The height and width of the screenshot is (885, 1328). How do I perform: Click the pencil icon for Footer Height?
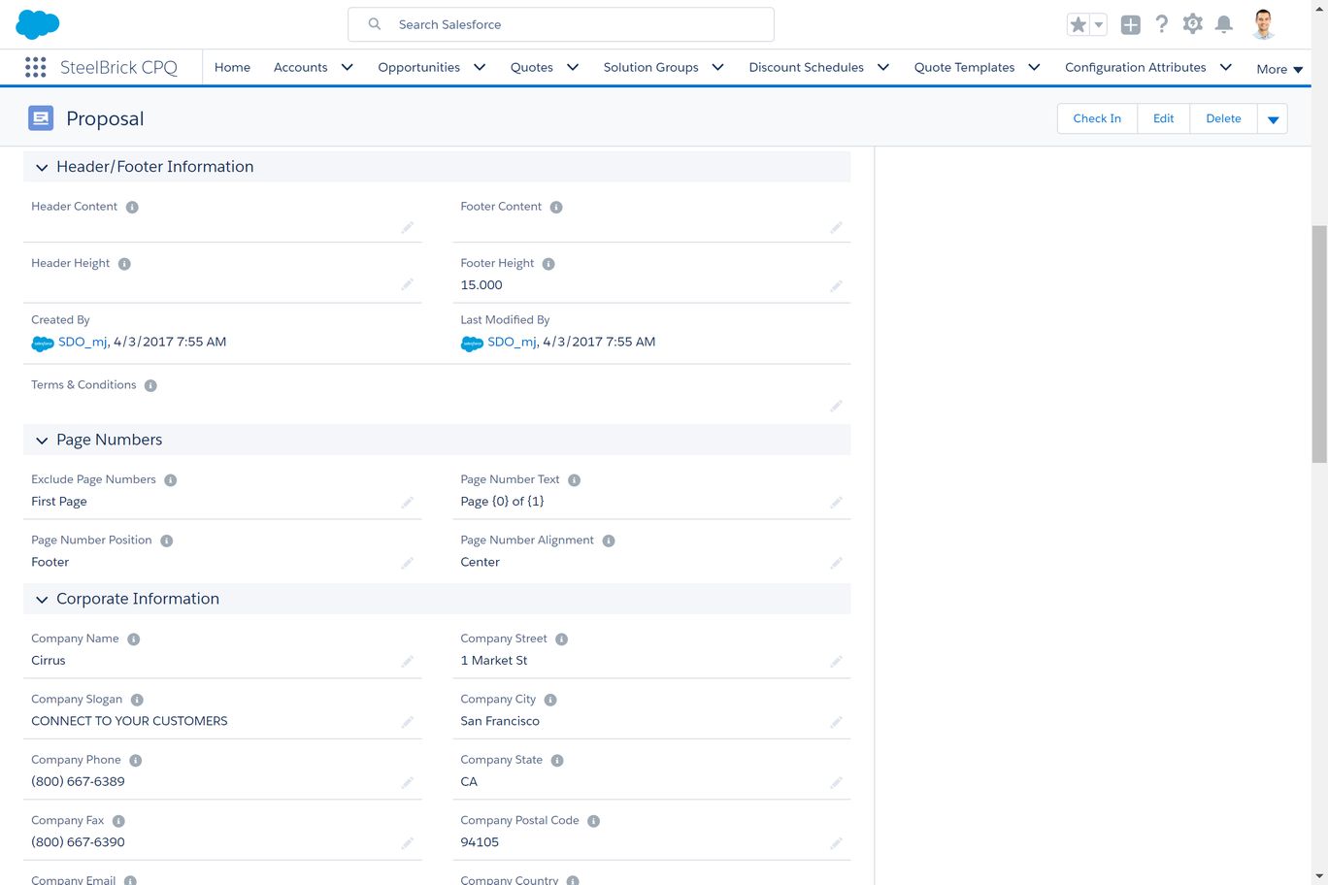836,286
